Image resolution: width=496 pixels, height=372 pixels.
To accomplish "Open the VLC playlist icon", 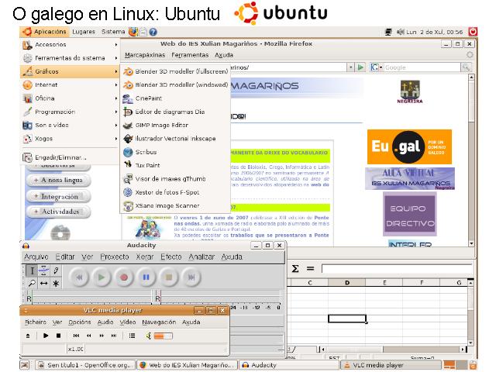I will (x=132, y=336).
